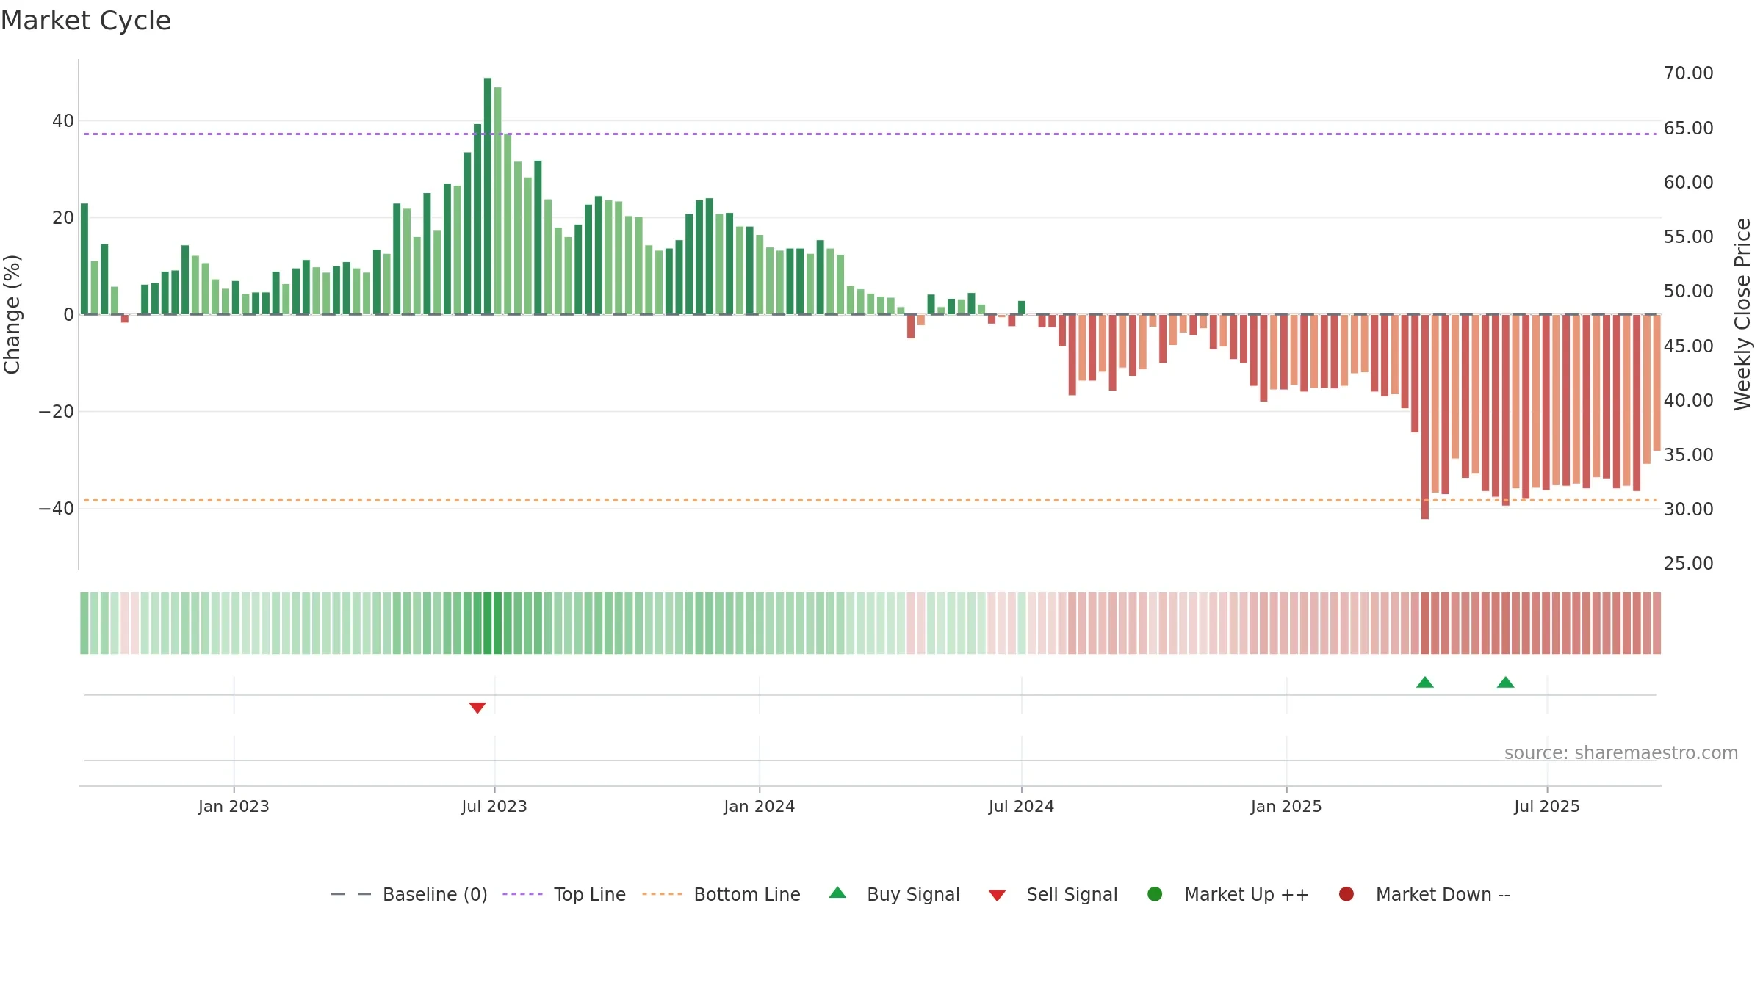Image resolution: width=1763 pixels, height=991 pixels.
Task: Click the green Market Up circle icon
Action: [x=1155, y=894]
